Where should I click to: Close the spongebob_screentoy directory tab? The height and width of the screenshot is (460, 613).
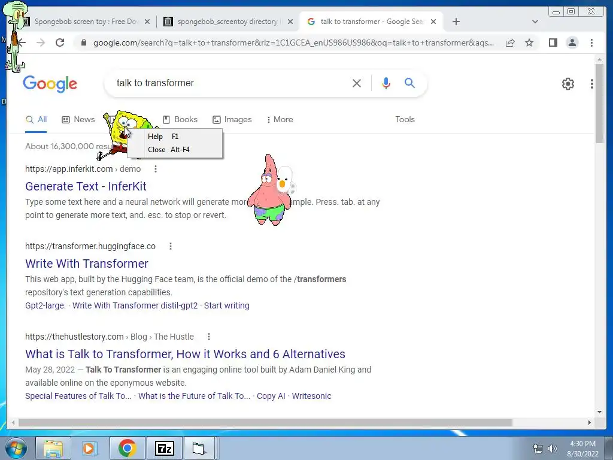290,22
